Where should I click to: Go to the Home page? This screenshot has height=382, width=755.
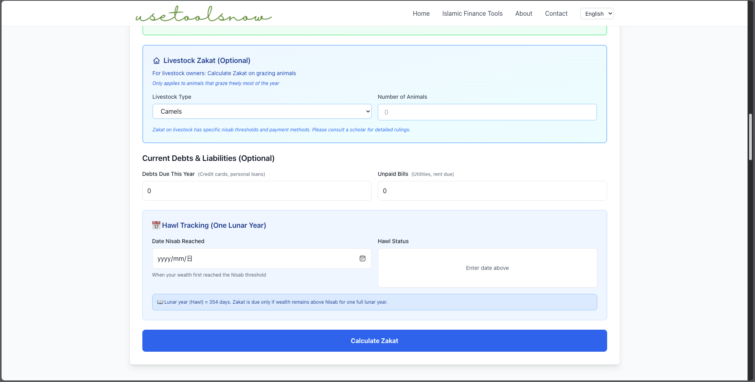421,13
